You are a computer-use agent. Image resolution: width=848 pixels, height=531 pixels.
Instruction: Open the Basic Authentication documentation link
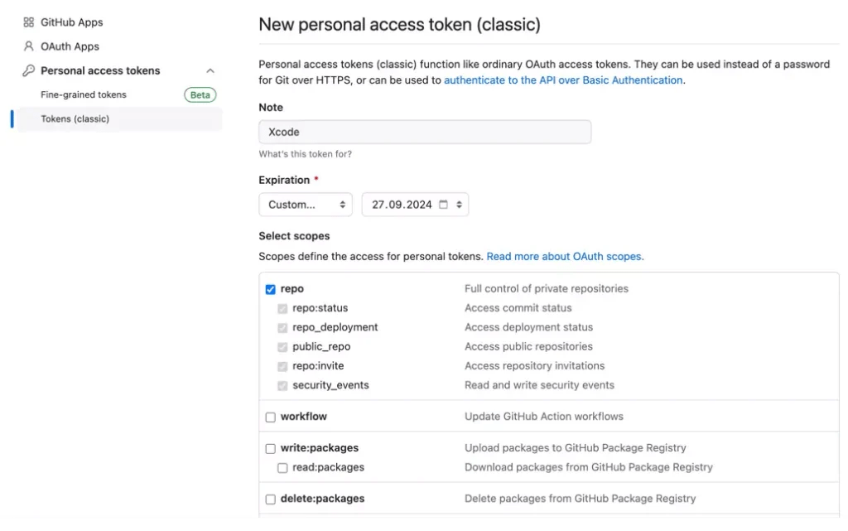coord(563,80)
